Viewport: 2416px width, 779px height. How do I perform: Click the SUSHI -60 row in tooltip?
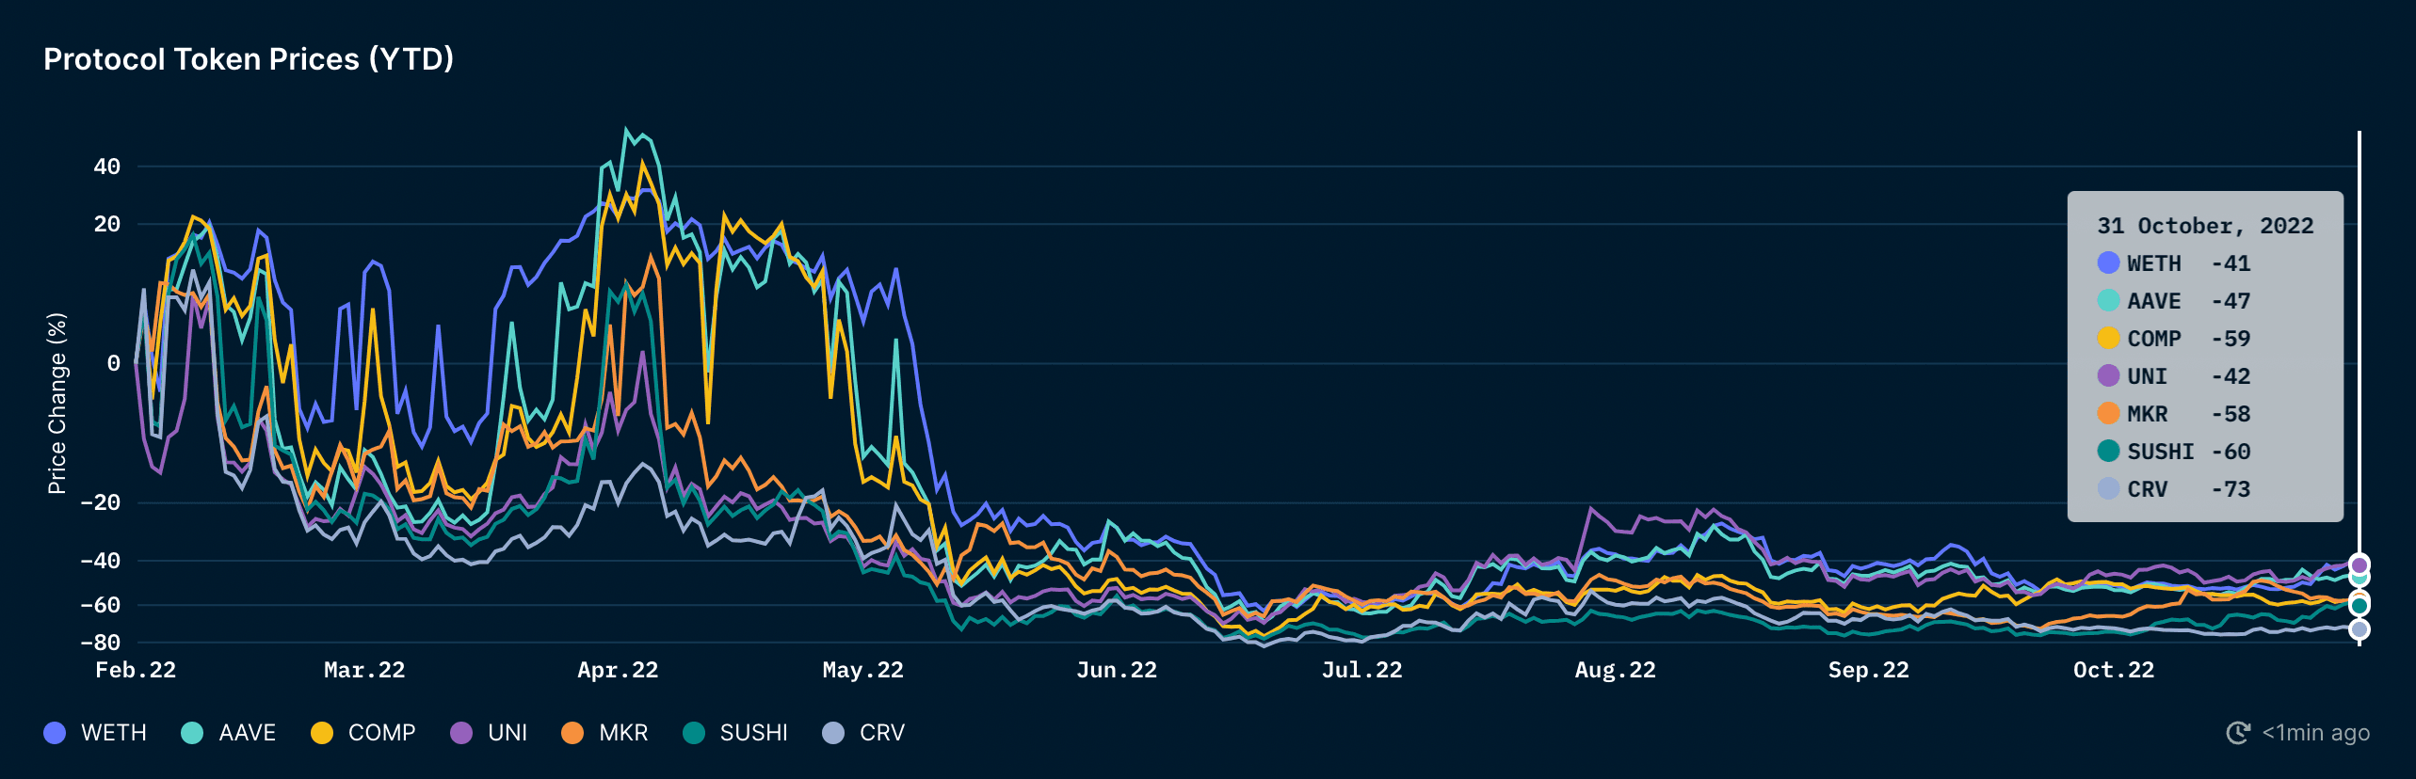(x=2175, y=452)
